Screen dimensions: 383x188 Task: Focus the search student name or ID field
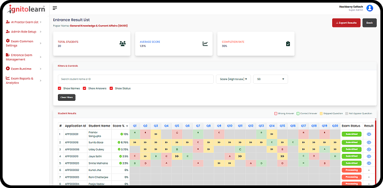[x=136, y=79]
